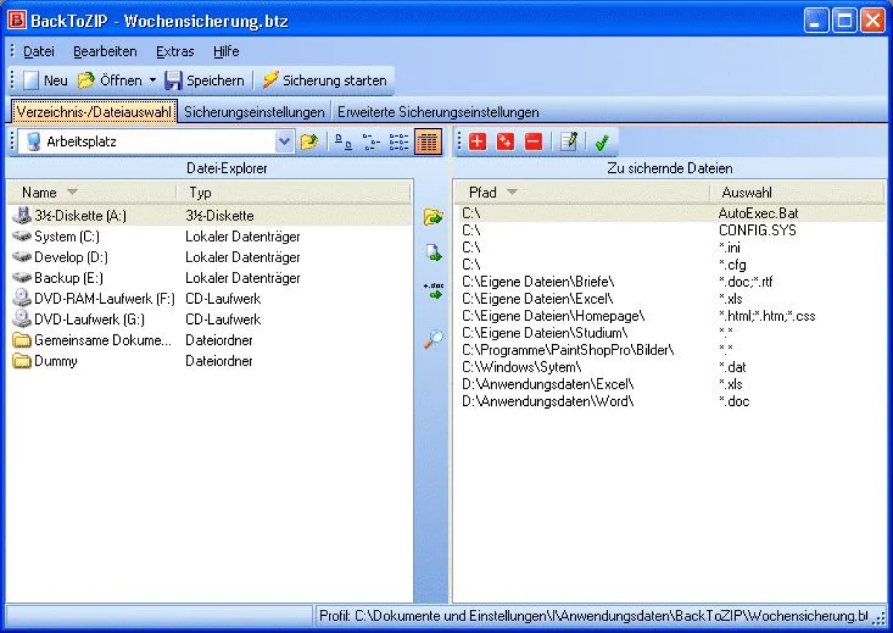
Task: Open the Arbeitsplatz location dropdown
Action: (x=285, y=141)
